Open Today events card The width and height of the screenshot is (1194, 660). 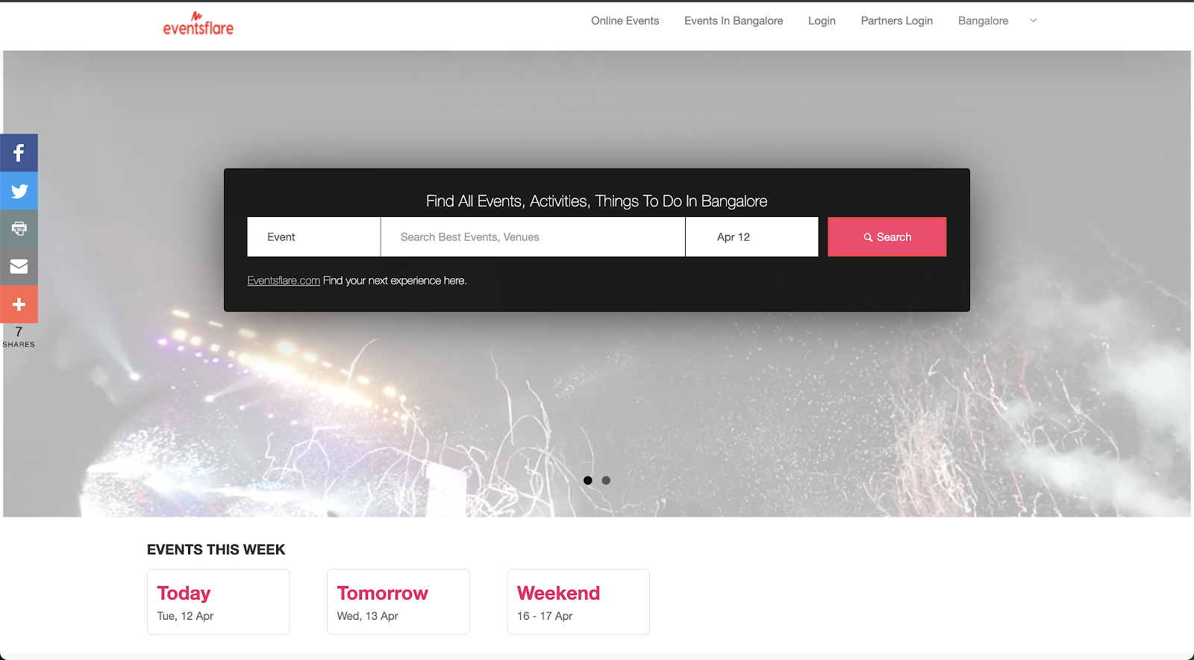tap(218, 602)
